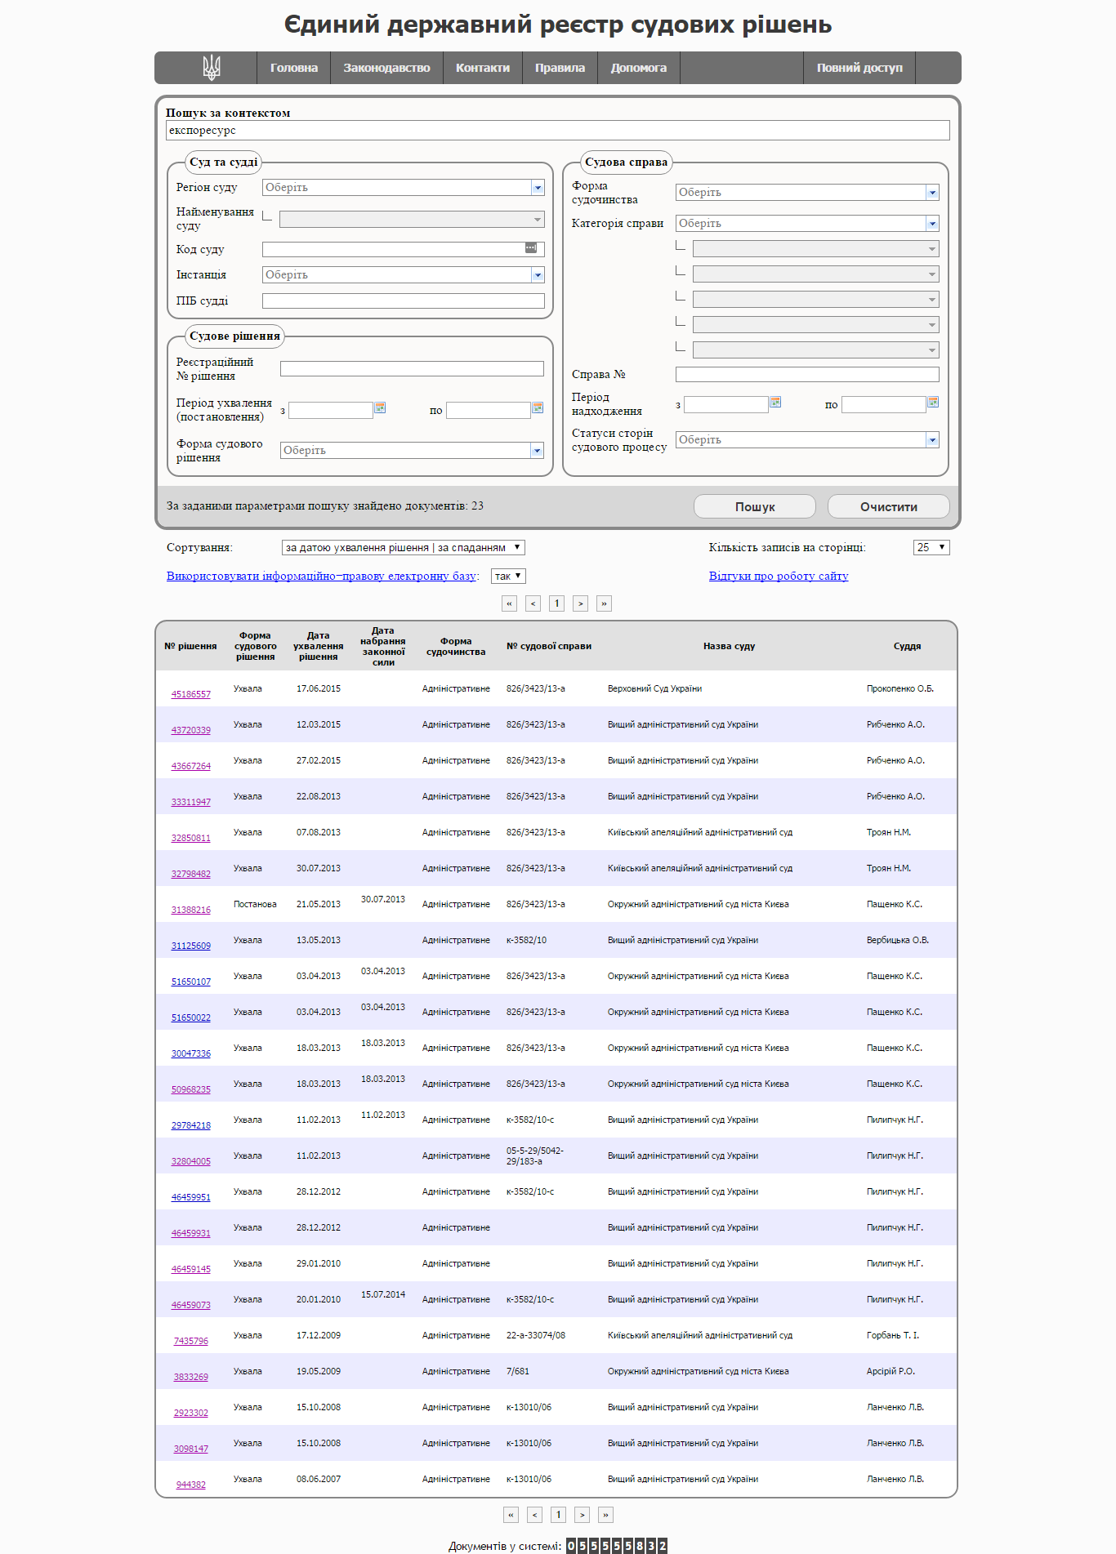Expand the Регіон суду dropdown
Viewport: 1116px width, 1554px height.
click(x=538, y=188)
